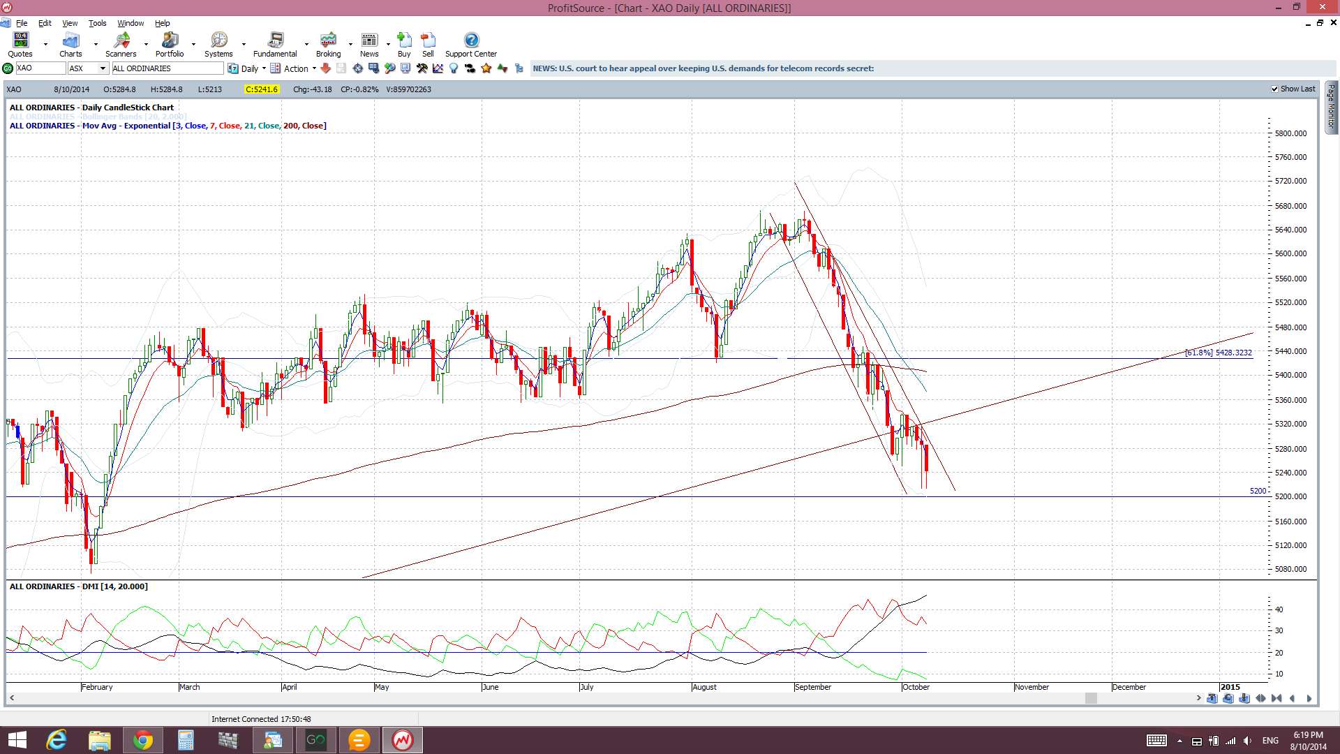The width and height of the screenshot is (1340, 754).
Task: Open the Portfolio tool
Action: [x=170, y=45]
